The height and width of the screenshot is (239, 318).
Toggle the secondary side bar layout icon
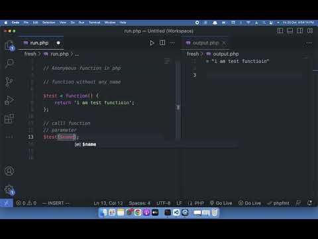(x=300, y=31)
